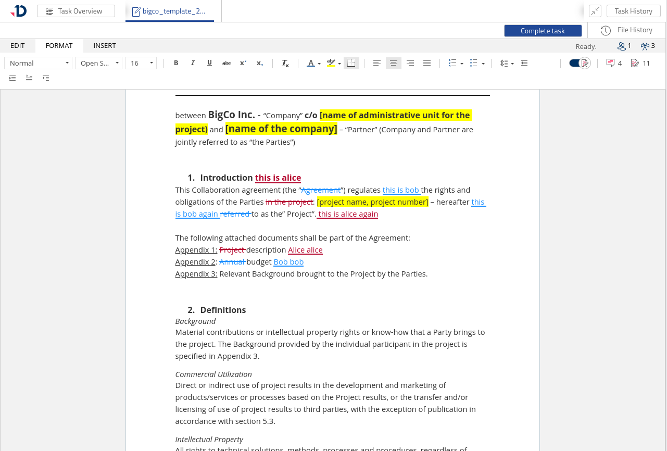This screenshot has width=667, height=451.
Task: Apply superscript formatting
Action: (x=243, y=63)
